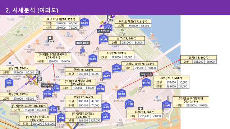Select the blue crown map icon

click(x=83, y=49)
